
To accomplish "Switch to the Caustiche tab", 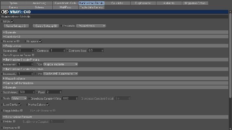I will pos(117,3).
